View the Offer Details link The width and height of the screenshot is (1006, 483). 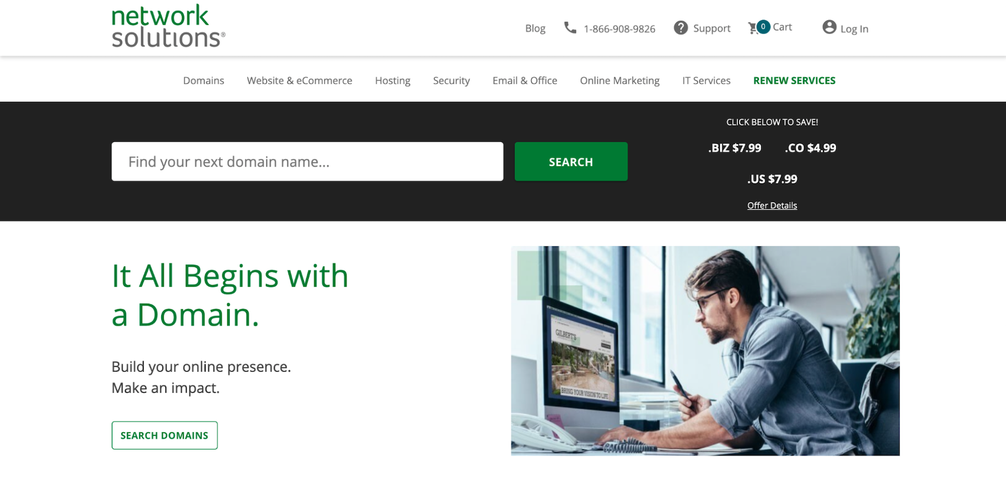point(772,205)
